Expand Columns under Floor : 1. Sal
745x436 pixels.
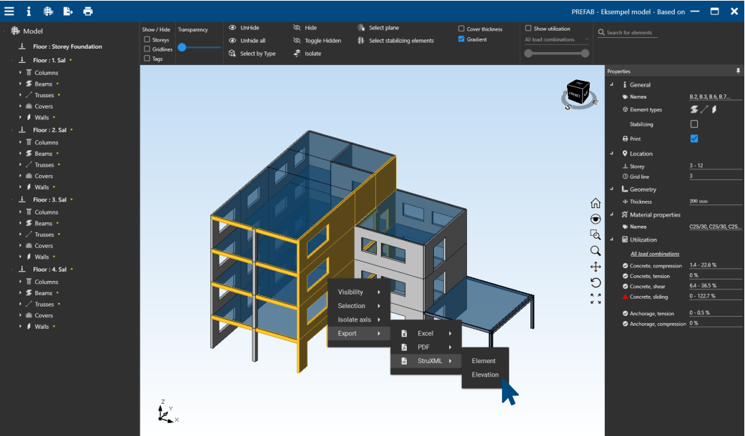click(21, 73)
